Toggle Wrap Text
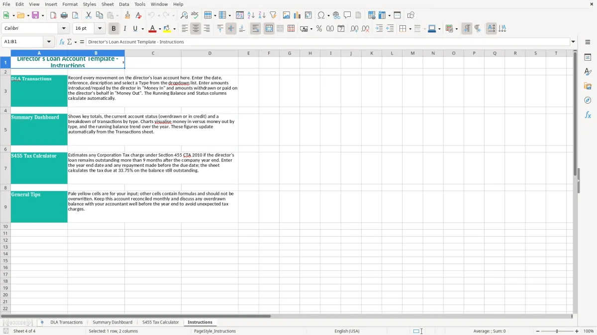The width and height of the screenshot is (597, 335). pyautogui.click(x=255, y=29)
